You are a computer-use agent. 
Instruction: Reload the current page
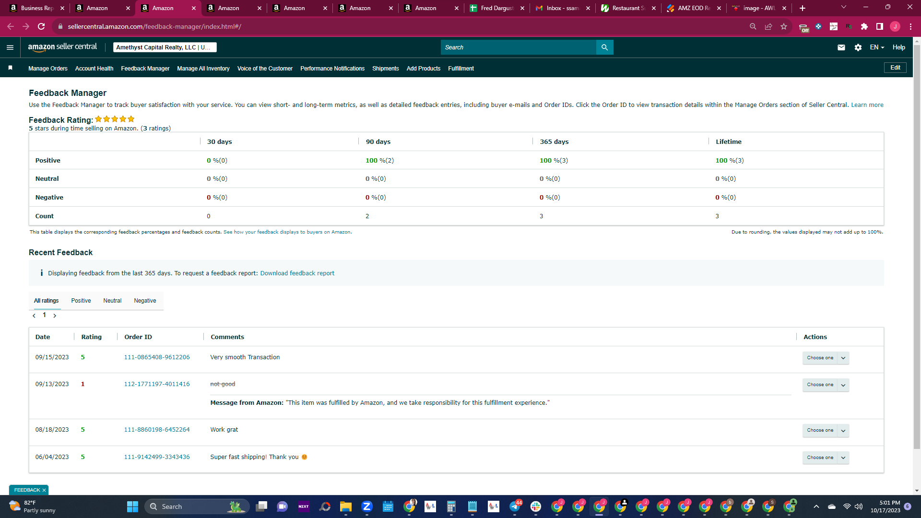click(x=41, y=27)
